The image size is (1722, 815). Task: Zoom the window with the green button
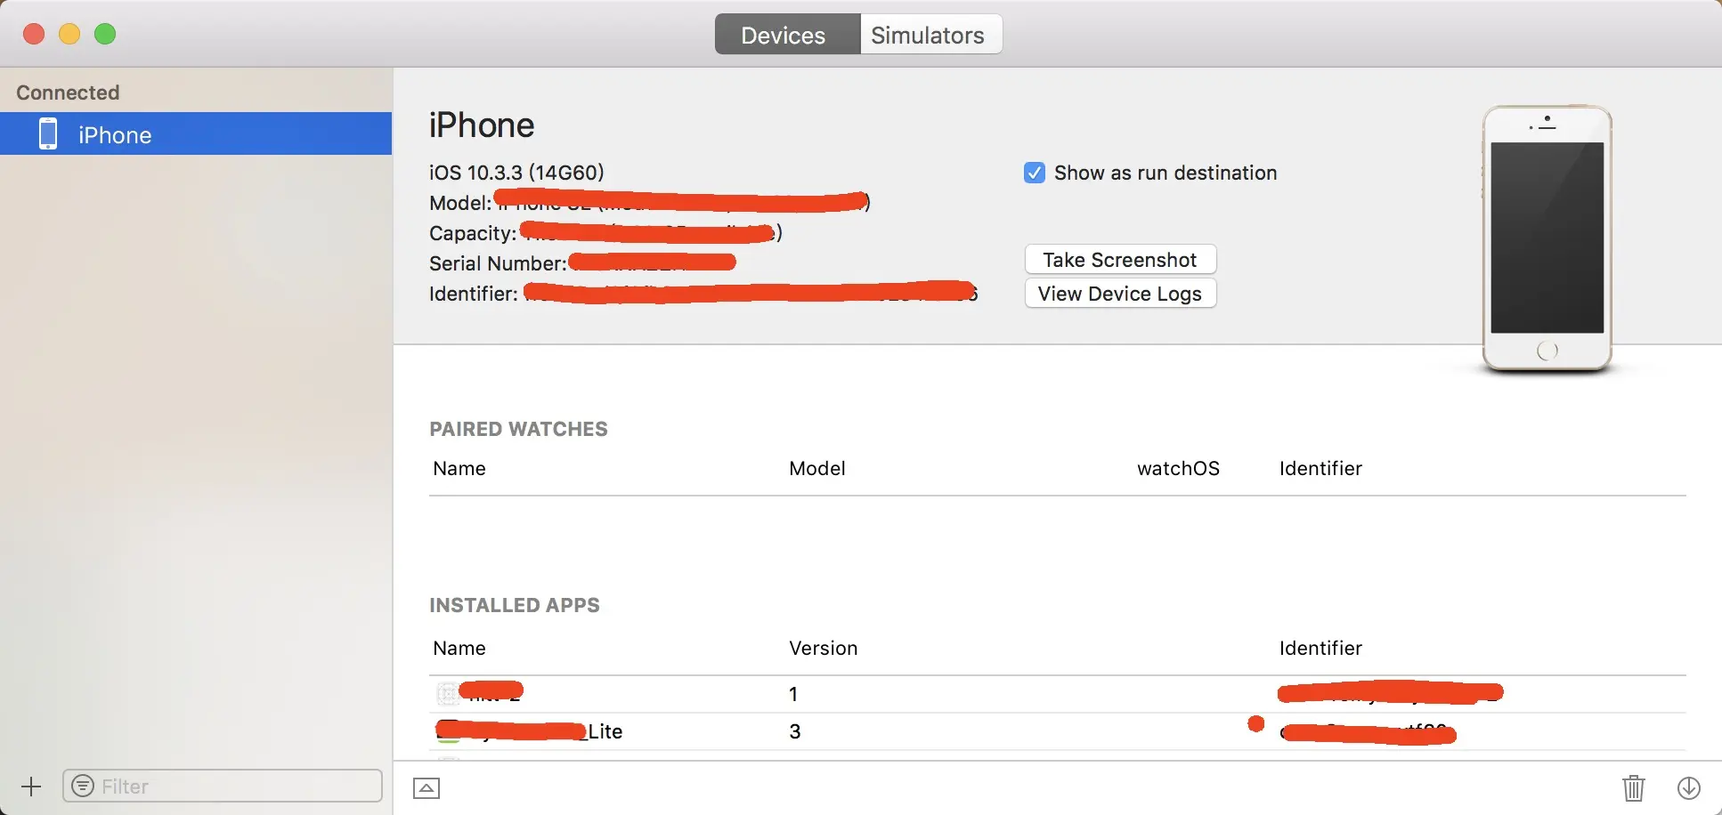105,34
